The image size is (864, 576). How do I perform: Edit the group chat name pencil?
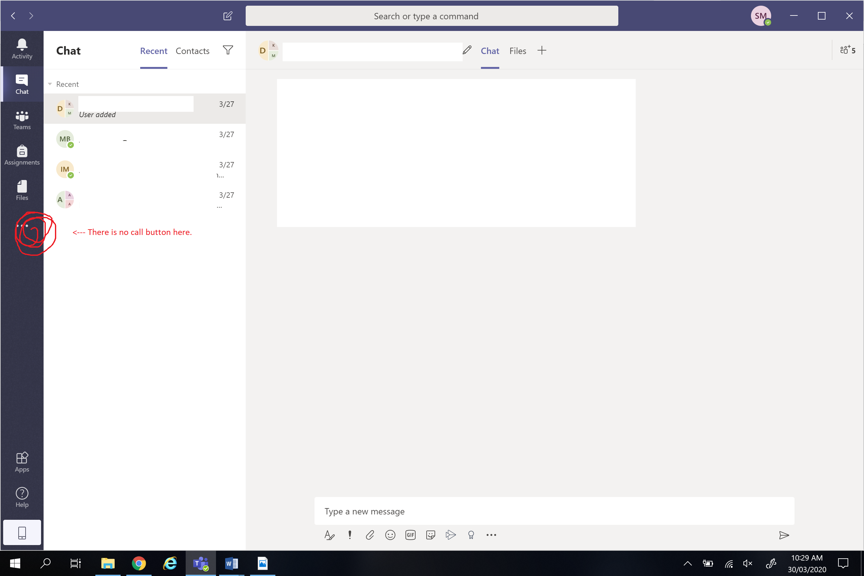467,50
